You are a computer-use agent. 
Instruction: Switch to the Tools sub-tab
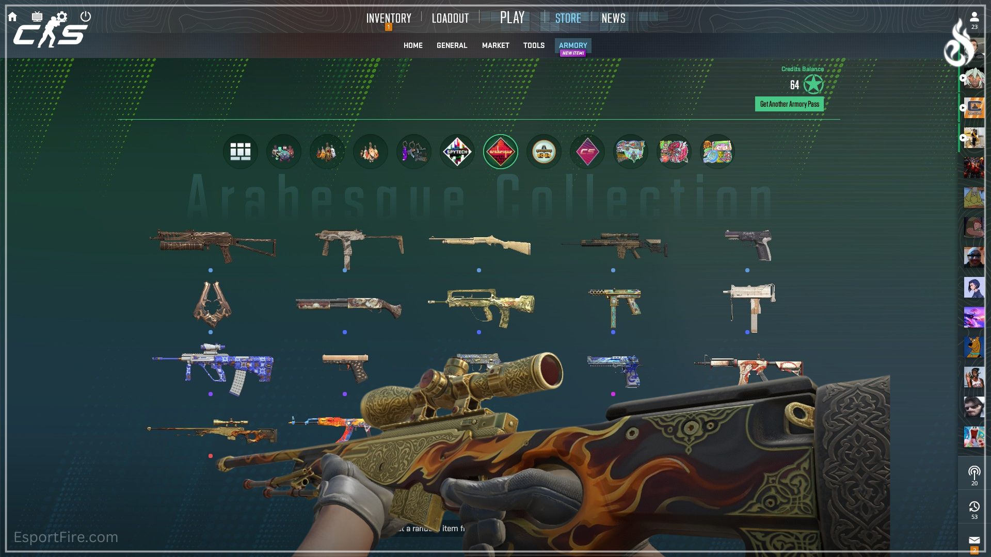[534, 45]
